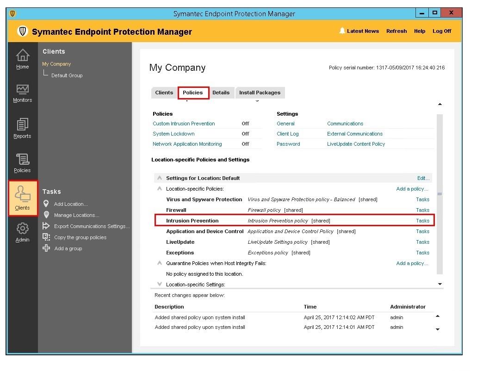The image size is (483, 371).
Task: Open System Lockdown policy link
Action: [x=174, y=134]
